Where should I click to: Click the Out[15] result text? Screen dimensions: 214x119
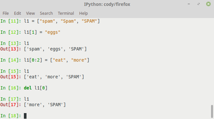click(54, 77)
